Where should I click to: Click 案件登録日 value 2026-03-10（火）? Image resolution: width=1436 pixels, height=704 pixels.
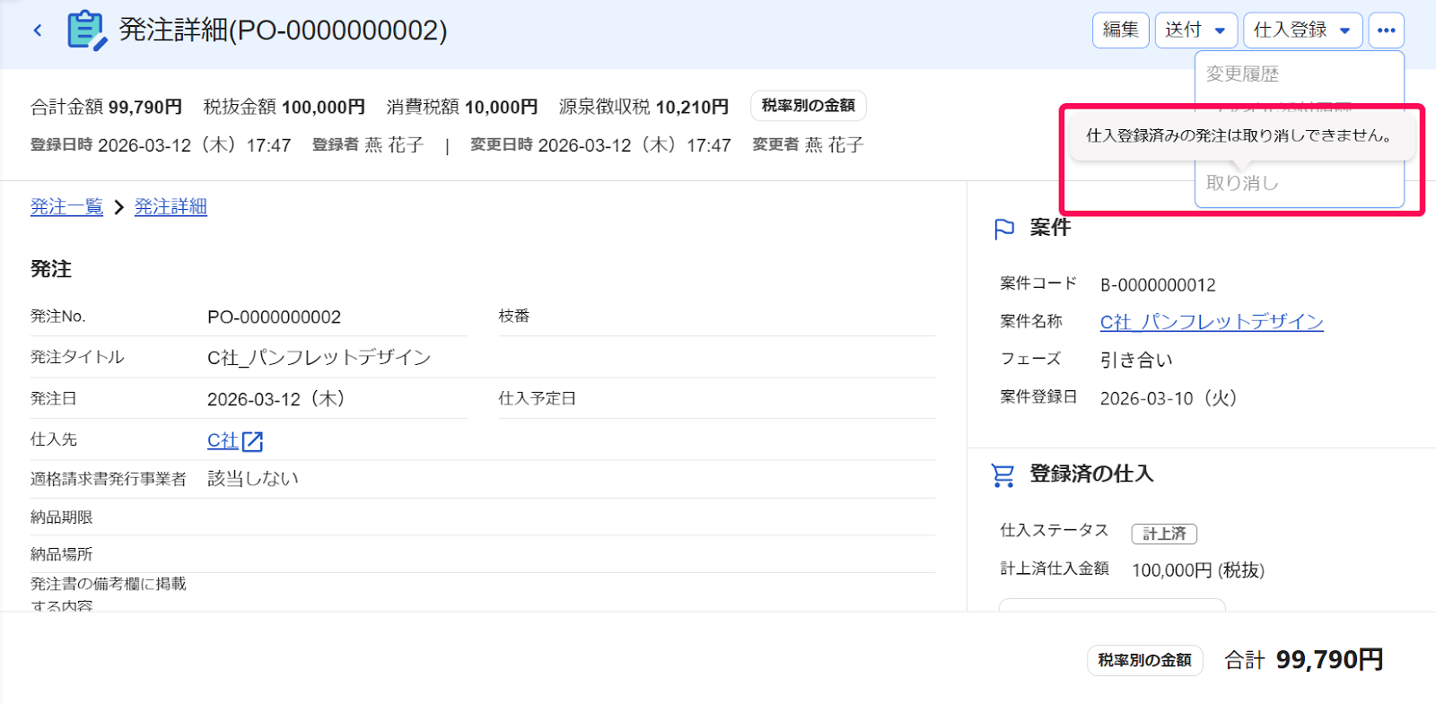tap(1169, 398)
